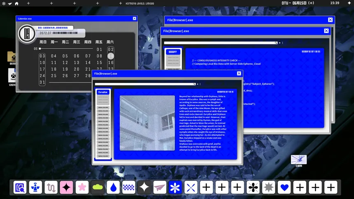Select highlighted date 09 in Calendar
The width and height of the screenshot is (354, 199).
pyautogui.click(x=111, y=56)
